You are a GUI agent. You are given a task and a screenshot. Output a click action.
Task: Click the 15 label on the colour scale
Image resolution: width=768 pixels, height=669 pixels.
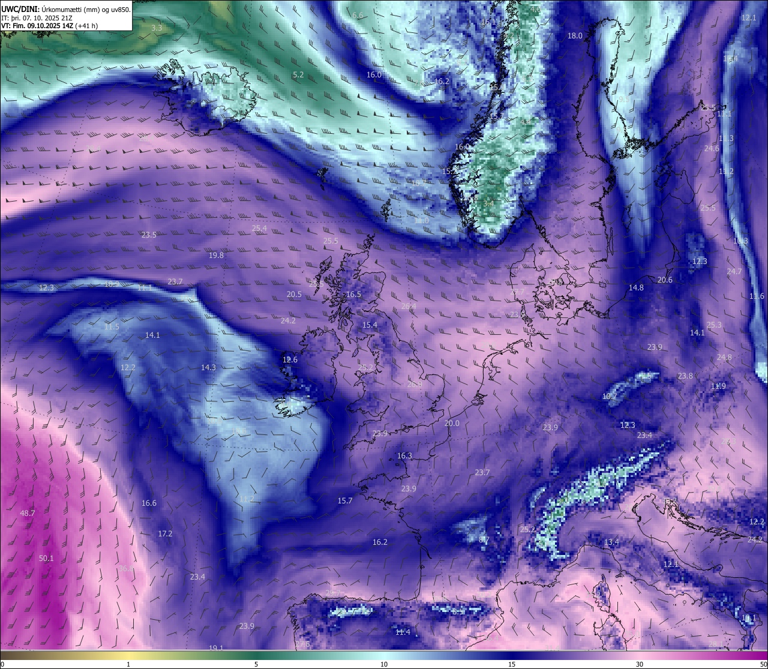point(512,664)
